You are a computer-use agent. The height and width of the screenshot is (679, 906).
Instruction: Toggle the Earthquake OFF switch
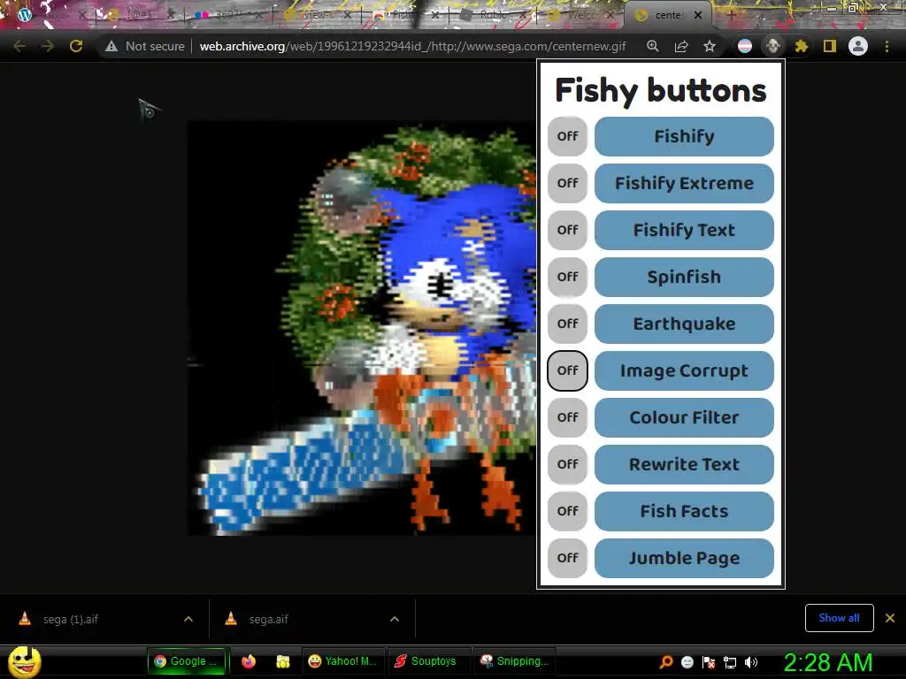pyautogui.click(x=567, y=324)
